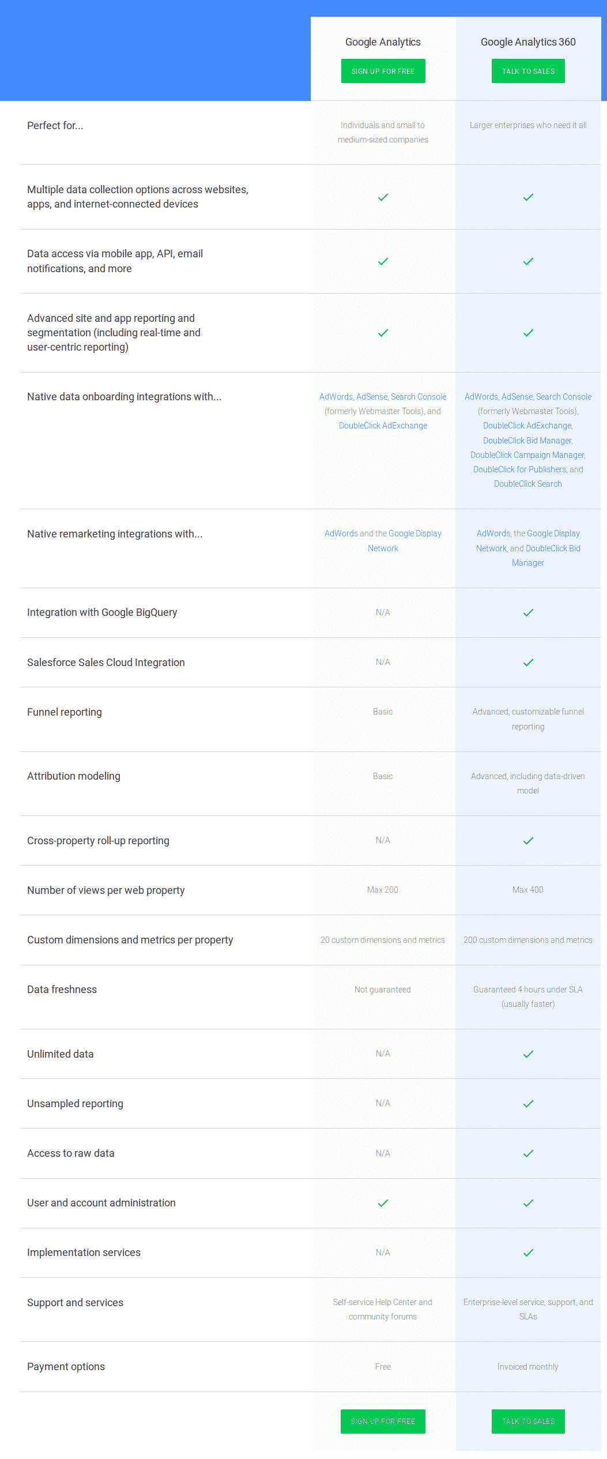Click the Cross-property roll-up reporting checkmark
The image size is (607, 1459).
point(528,841)
